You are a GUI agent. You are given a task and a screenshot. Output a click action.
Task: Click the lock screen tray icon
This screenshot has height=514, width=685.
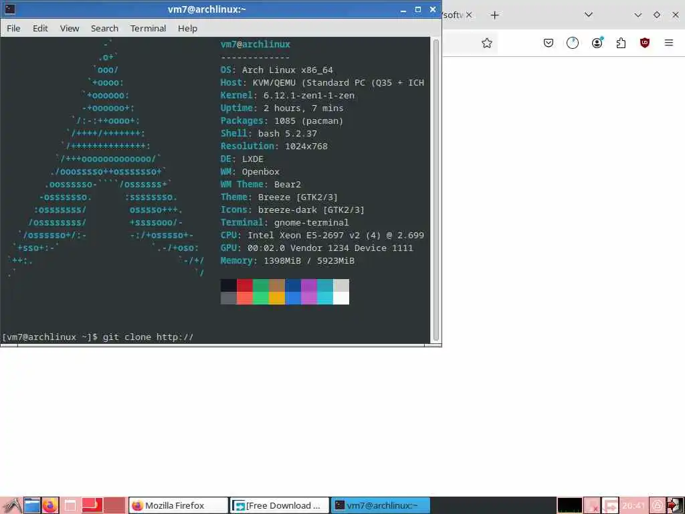tap(658, 505)
